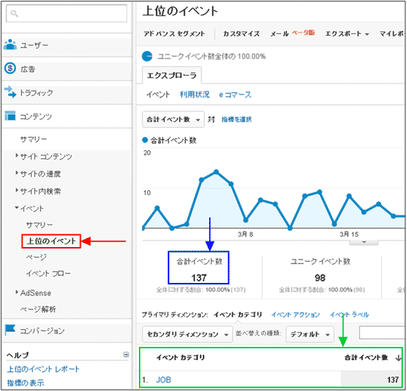Collapse the ヘルプ panel minus icon
Viewport: 407px width, 391px height.
[126, 354]
